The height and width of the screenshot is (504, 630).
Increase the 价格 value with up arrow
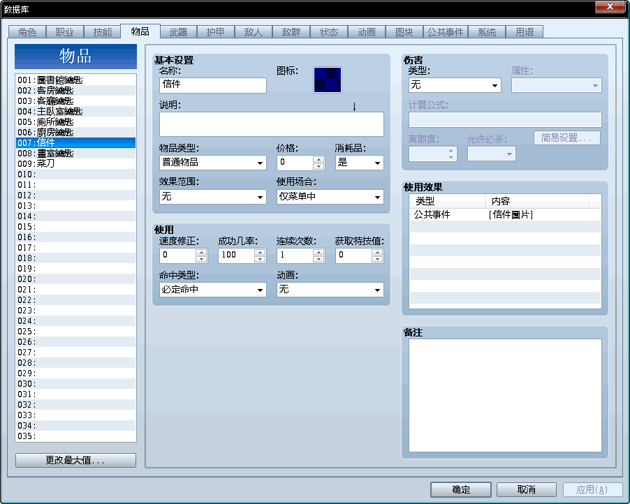[318, 159]
